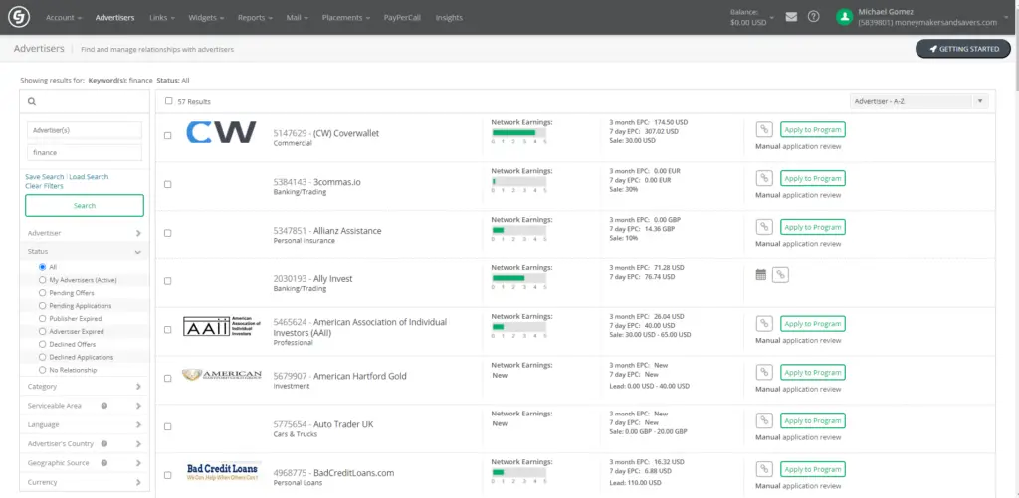1019x498 pixels.
Task: Select the All status radio button
Action: (x=42, y=266)
